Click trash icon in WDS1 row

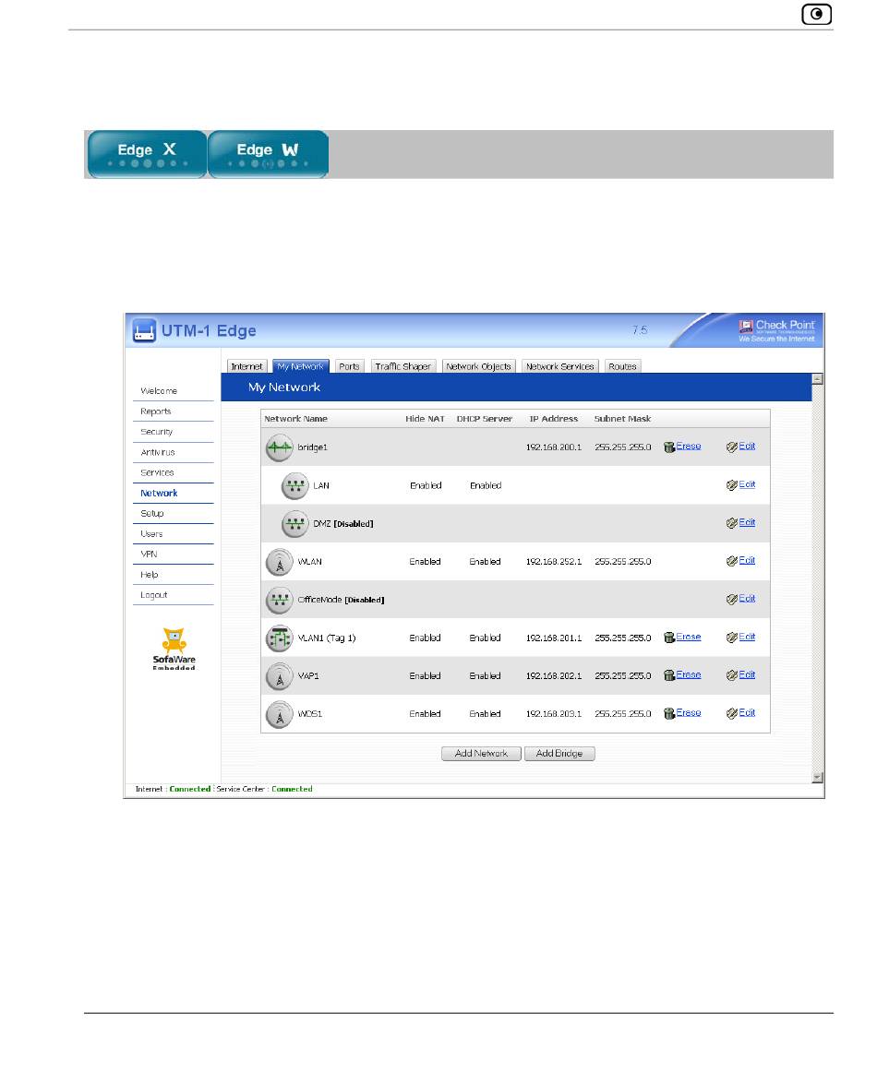pyautogui.click(x=668, y=714)
